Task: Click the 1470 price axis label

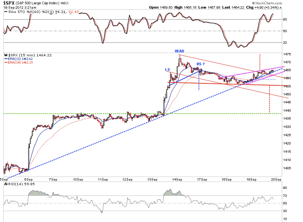Action: (x=287, y=62)
